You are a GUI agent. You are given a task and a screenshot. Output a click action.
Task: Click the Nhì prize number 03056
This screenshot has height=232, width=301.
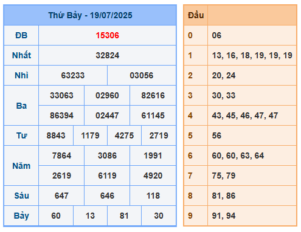point(142,75)
